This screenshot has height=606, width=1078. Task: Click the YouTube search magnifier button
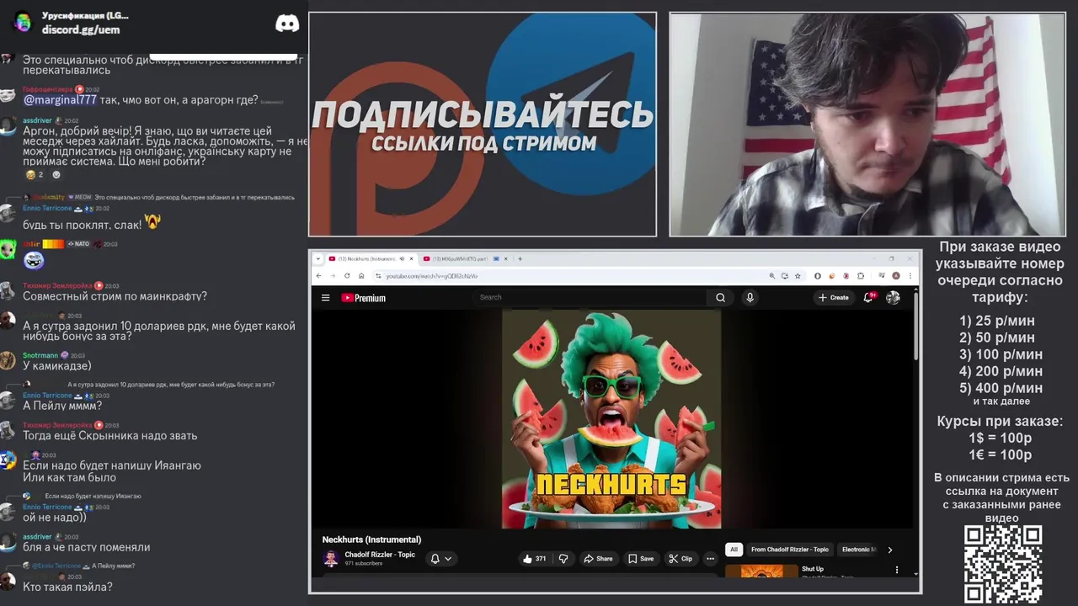coord(720,297)
